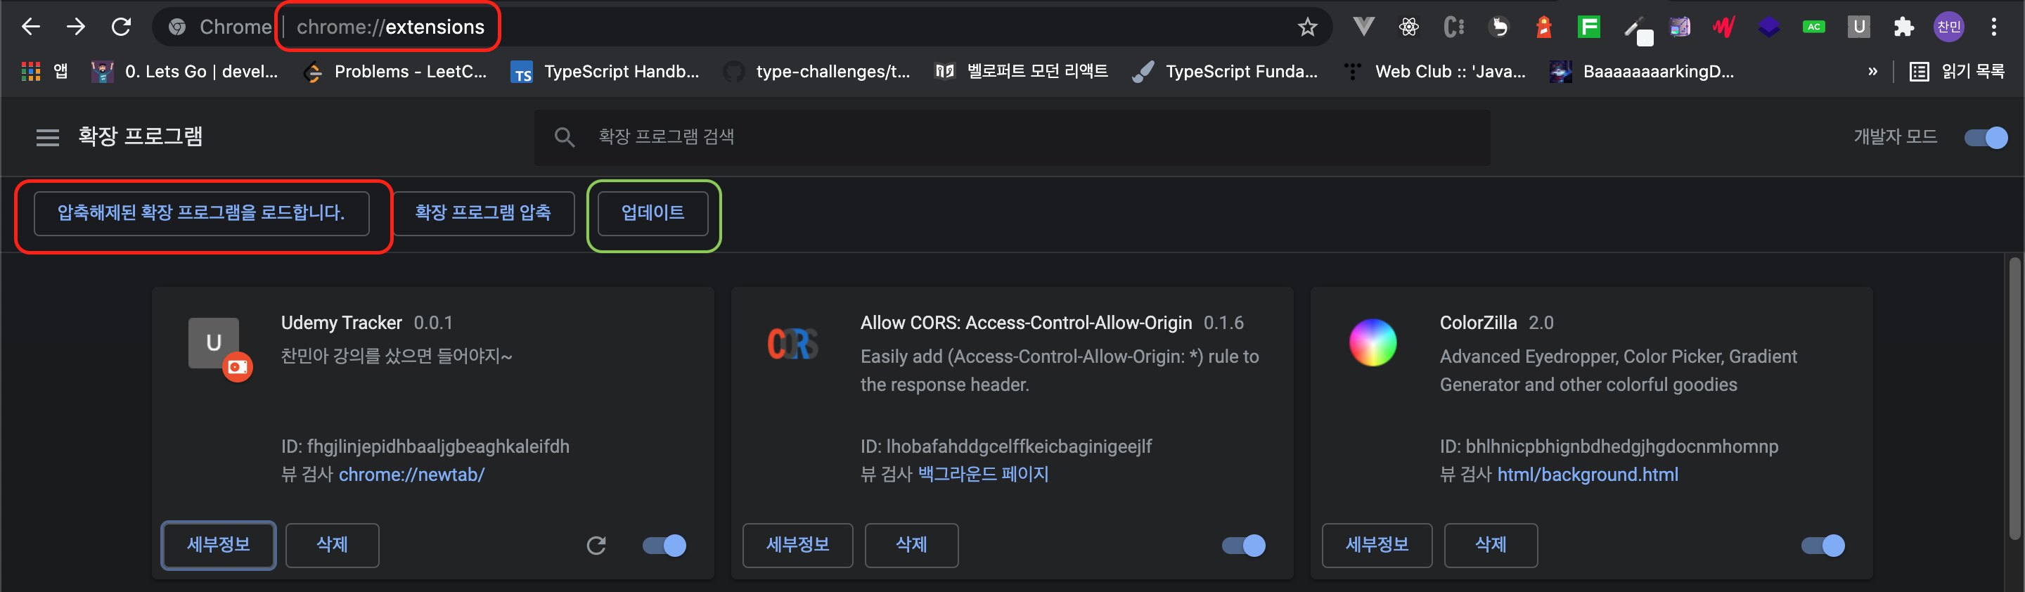Open the Extensions puzzle piece menu
2025x592 pixels.
coord(1904,27)
